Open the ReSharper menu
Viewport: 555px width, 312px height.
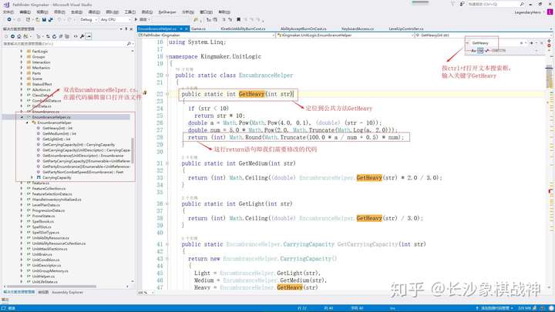(167, 12)
